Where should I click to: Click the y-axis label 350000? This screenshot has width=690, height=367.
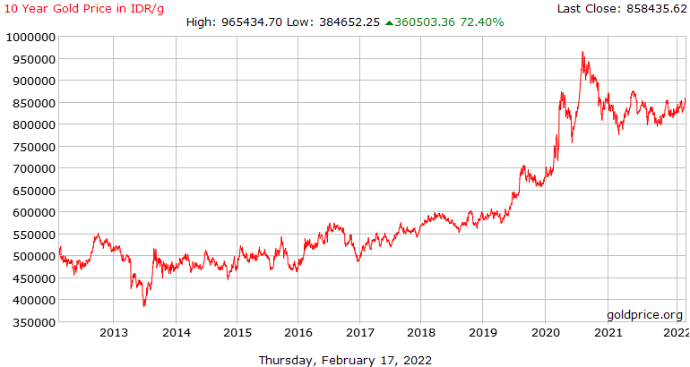click(34, 322)
